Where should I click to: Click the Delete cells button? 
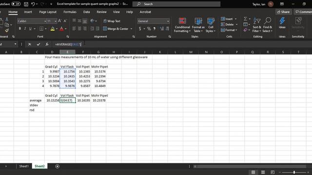tap(227, 25)
